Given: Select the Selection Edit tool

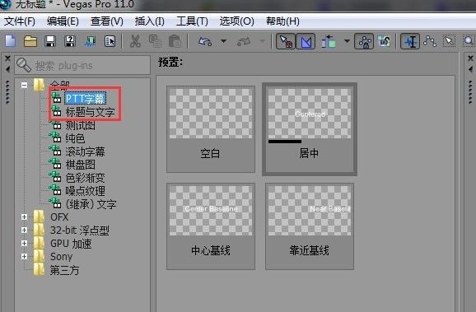Looking at the screenshot, I should pos(449,41).
